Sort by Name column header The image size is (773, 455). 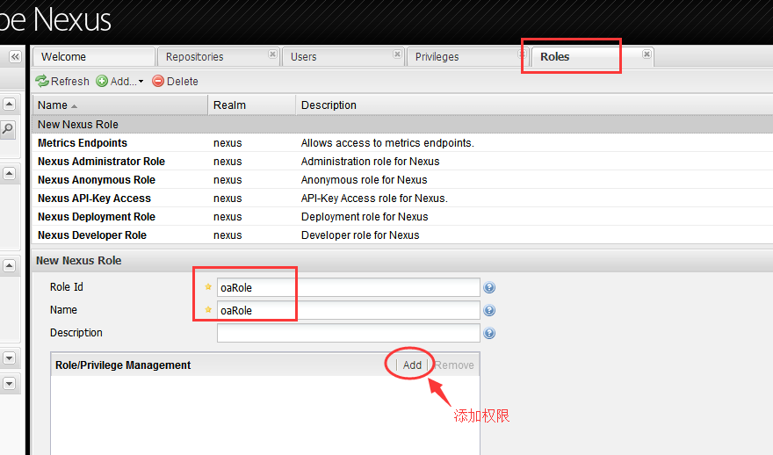point(119,105)
